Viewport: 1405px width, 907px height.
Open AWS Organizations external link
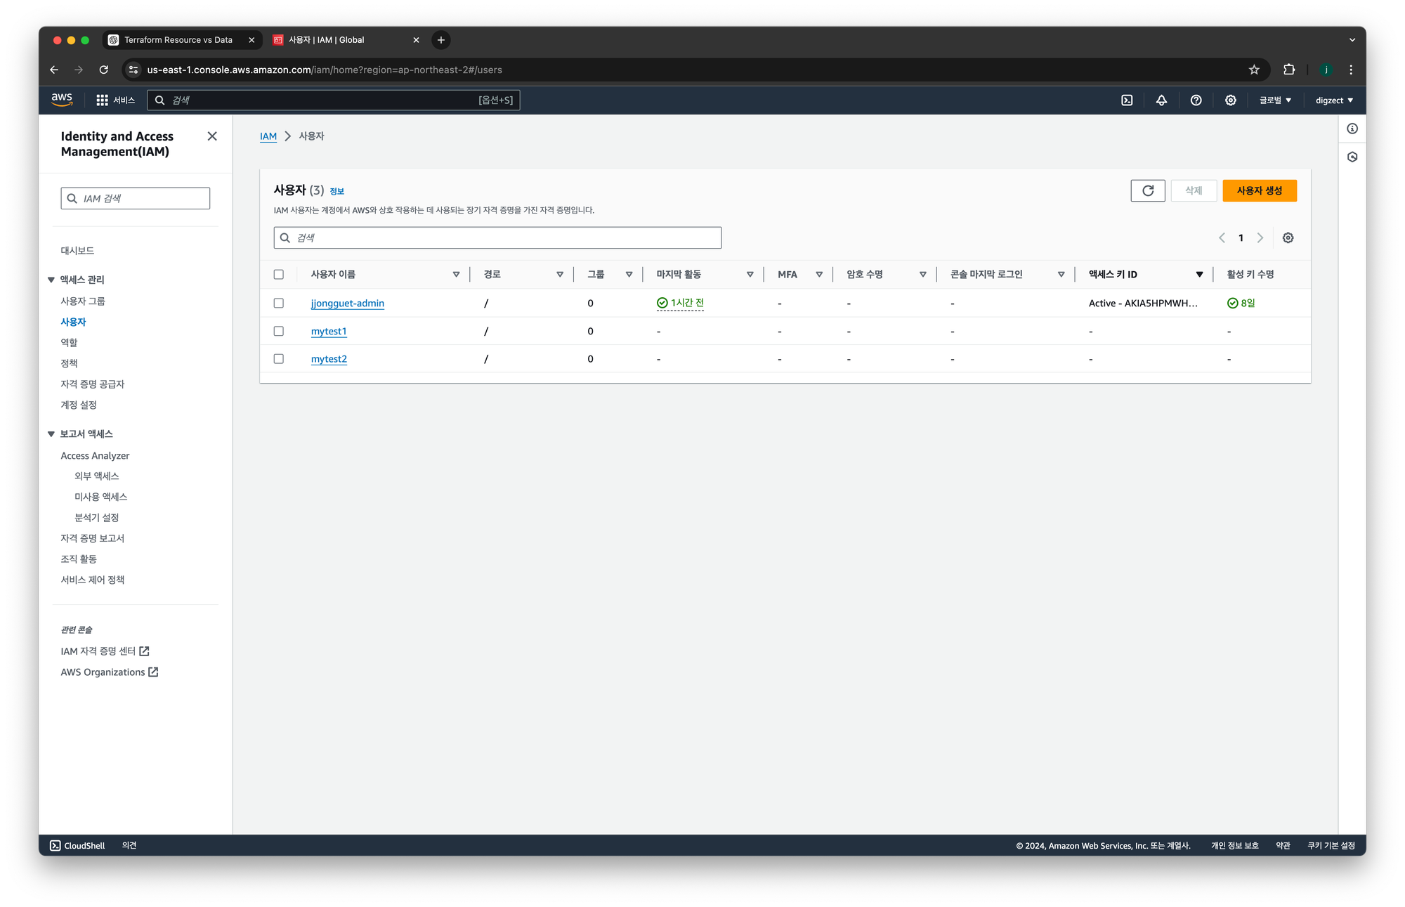click(x=110, y=672)
